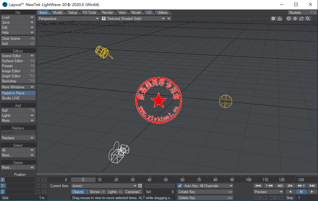Open the Surface Editor
This screenshot has height=201, width=318.
tap(18, 61)
